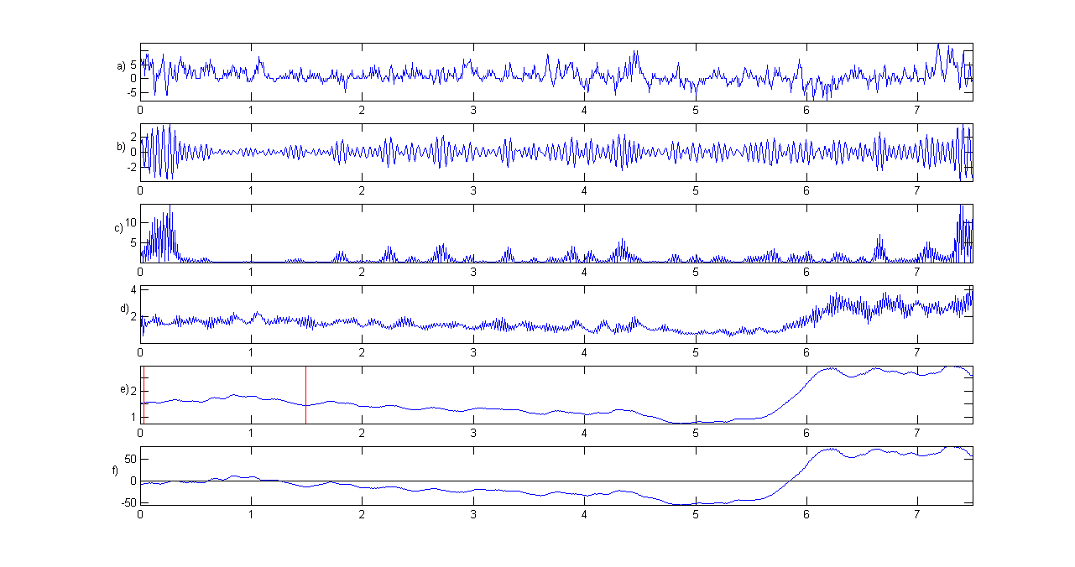
Task: Select the "c)" subplot label
Action: point(119,228)
